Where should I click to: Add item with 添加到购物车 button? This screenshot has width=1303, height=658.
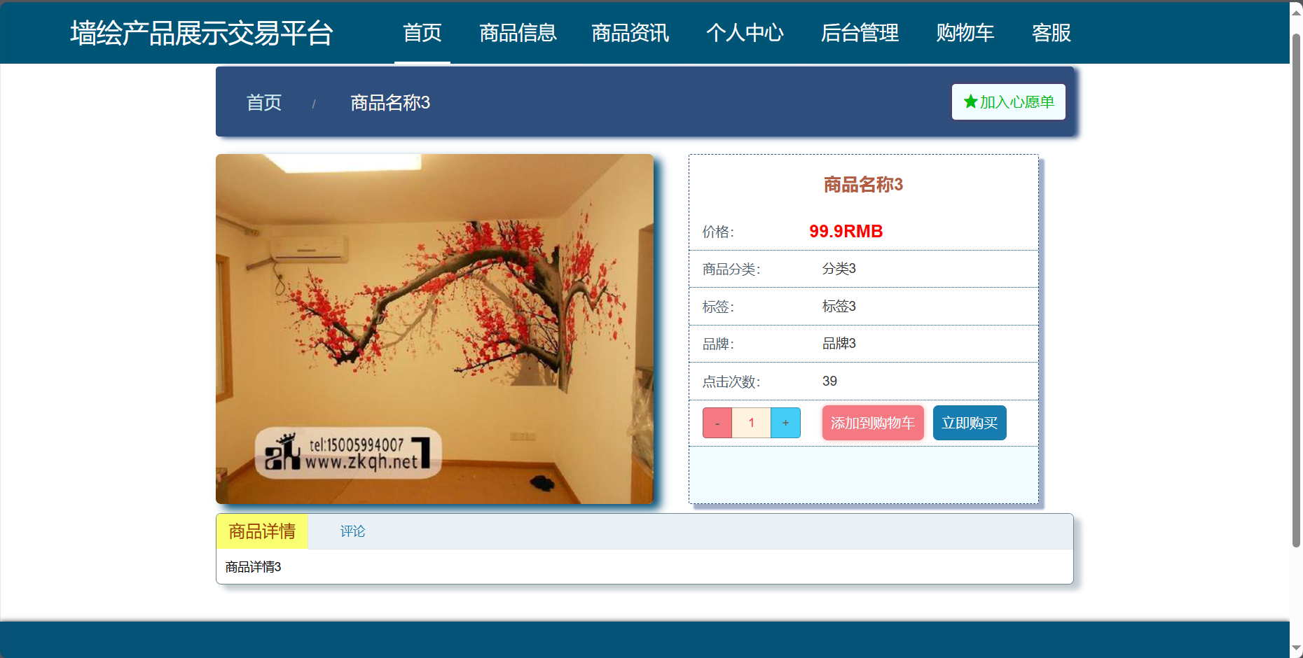[873, 423]
